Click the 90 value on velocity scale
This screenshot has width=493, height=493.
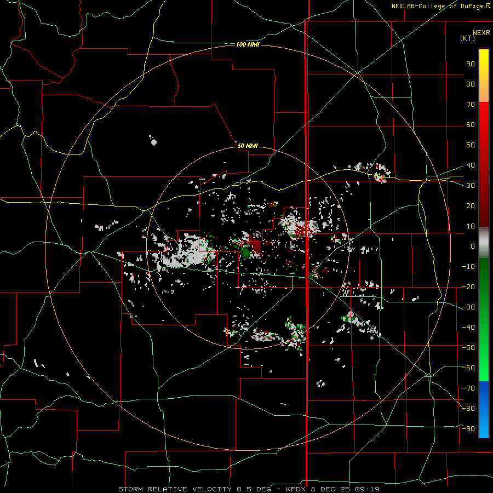tap(471, 64)
